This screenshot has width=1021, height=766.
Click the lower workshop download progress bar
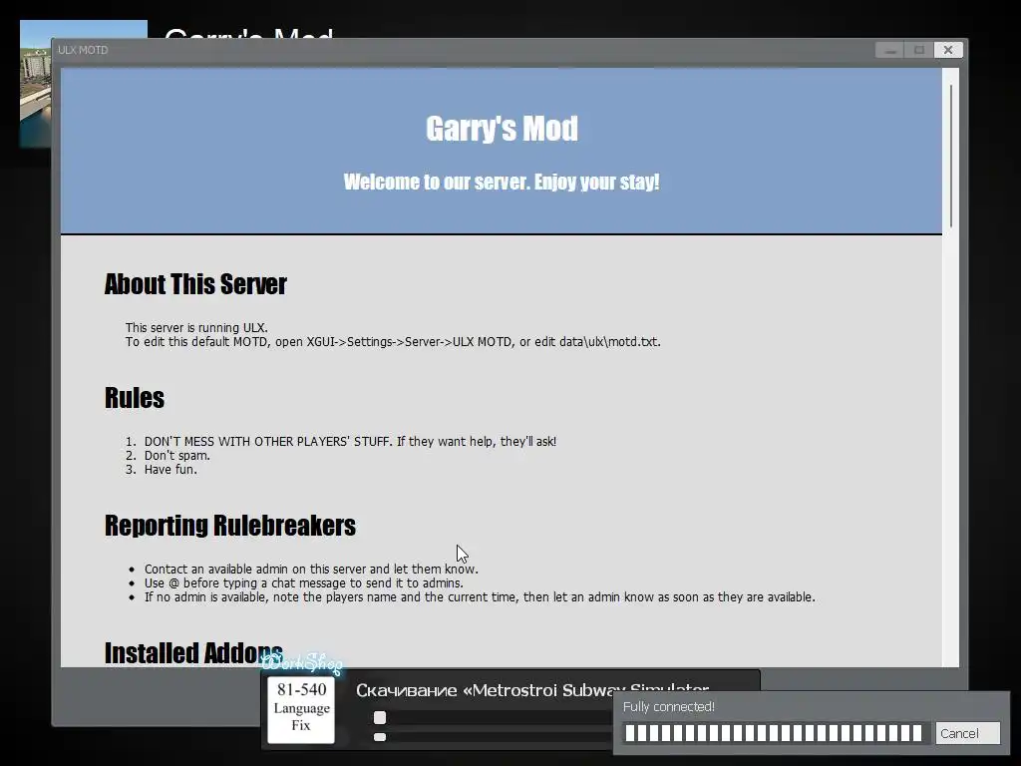[x=493, y=737]
